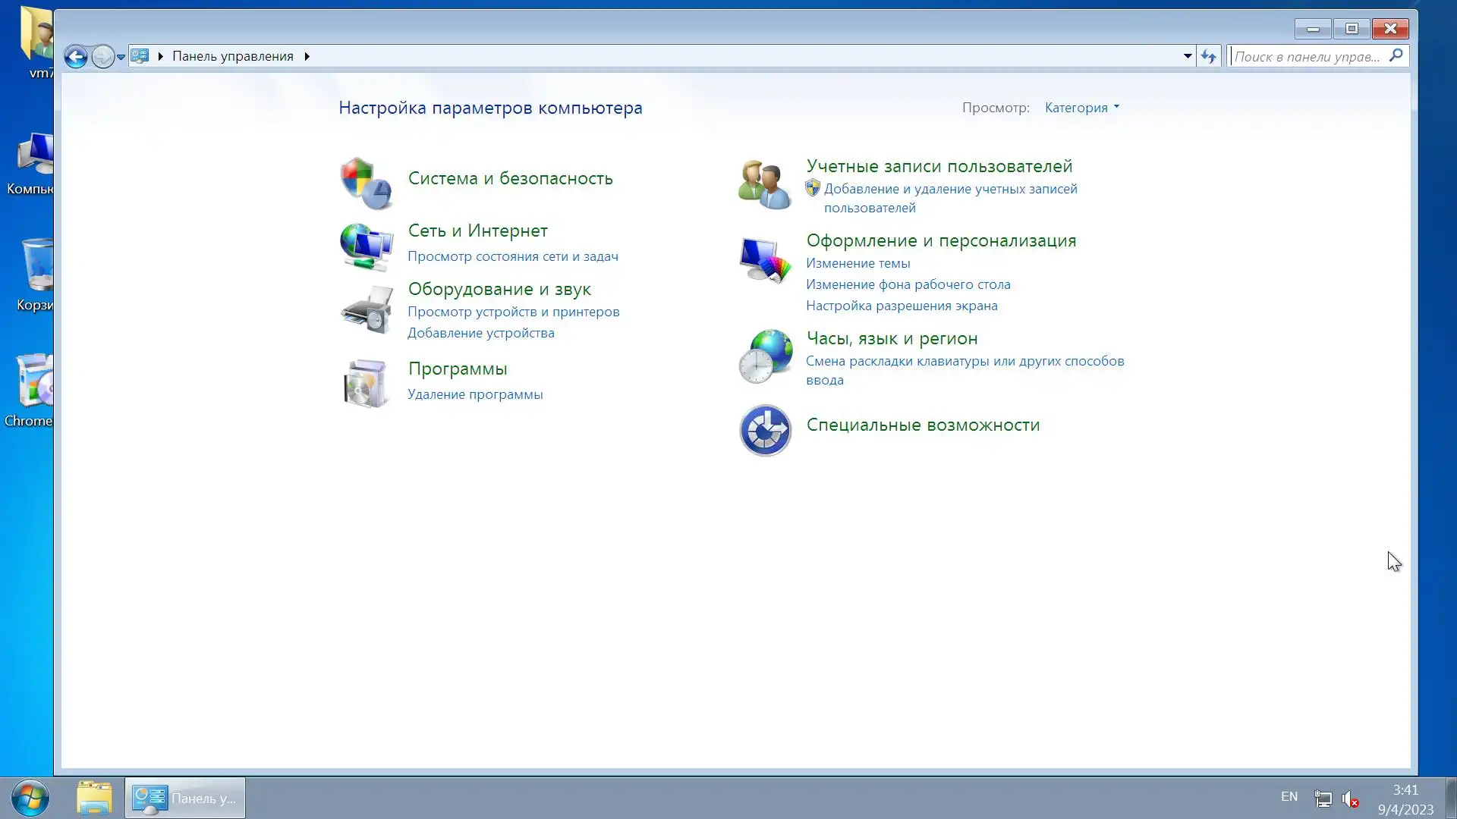This screenshot has width=1457, height=819.
Task: Click the control panel search field
Action: [x=1307, y=56]
